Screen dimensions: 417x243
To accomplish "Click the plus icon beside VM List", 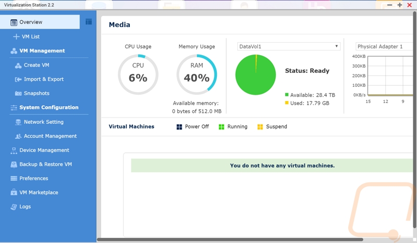I will [16, 36].
